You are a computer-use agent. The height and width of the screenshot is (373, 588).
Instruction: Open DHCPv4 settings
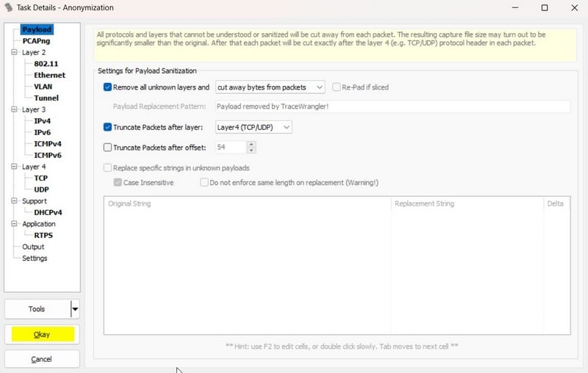click(48, 212)
